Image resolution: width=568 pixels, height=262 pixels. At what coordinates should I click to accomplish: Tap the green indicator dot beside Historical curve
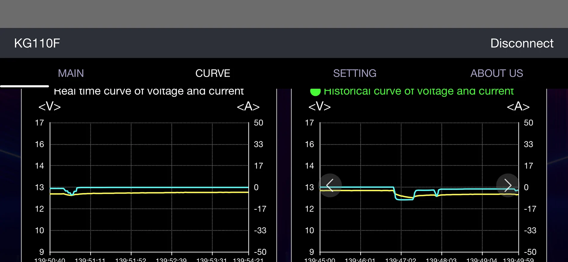(315, 91)
